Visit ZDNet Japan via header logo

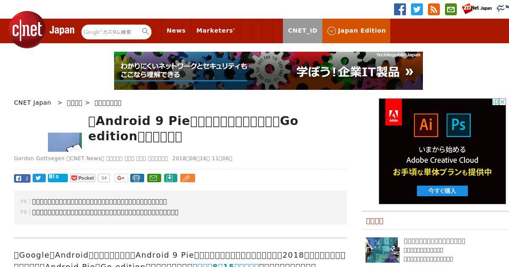(x=477, y=8)
